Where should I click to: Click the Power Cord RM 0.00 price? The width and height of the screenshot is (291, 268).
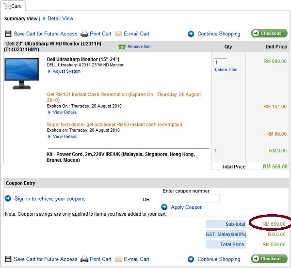point(278,151)
